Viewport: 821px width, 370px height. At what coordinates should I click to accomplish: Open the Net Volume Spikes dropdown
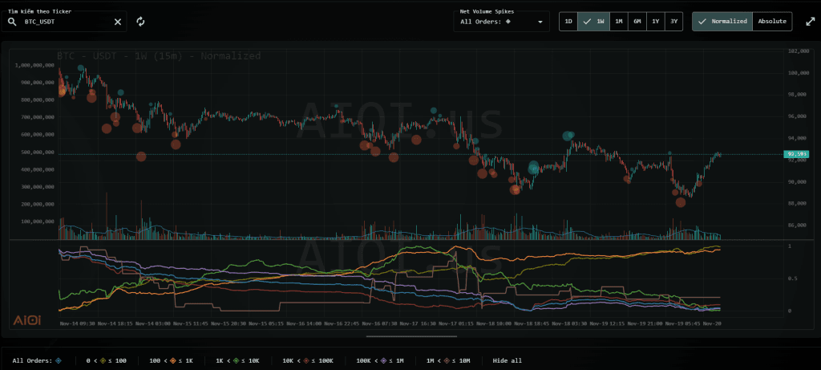coord(501,22)
